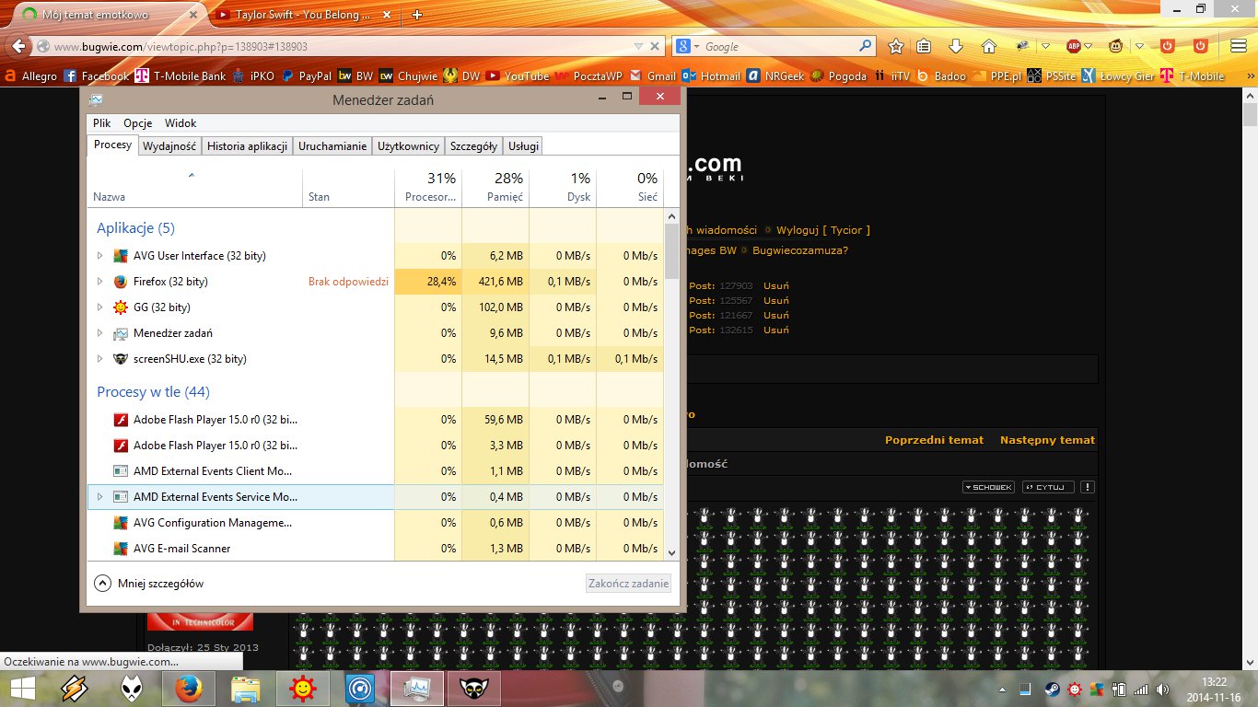Screen dimensions: 1258x707
Task: Collapse view with Mniej szczegółów
Action: [x=149, y=584]
